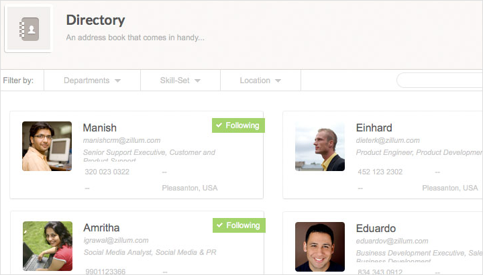Toggle Following status for Amritha

click(x=238, y=225)
